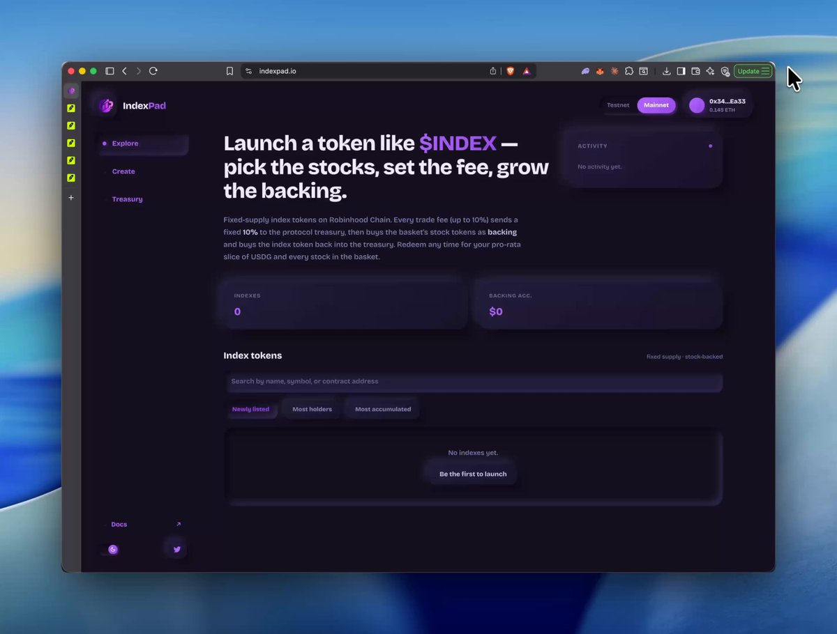Click the $INDEX highlighted text in headline
This screenshot has height=634, width=837.
click(458, 144)
